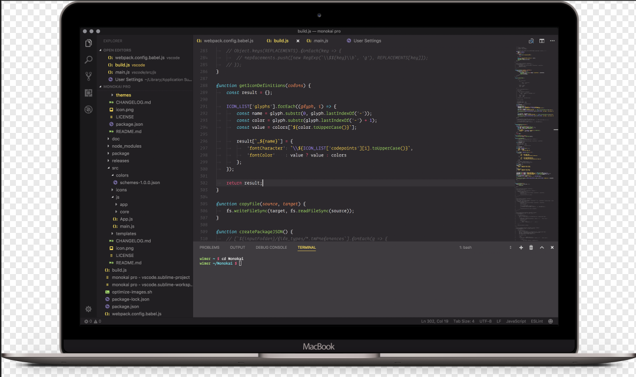Open the User Settings editor tab
Viewport: 636px width, 377px height.
pos(364,41)
